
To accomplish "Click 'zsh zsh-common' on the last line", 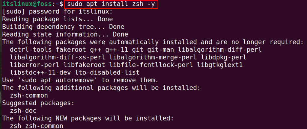I will 36,126.
